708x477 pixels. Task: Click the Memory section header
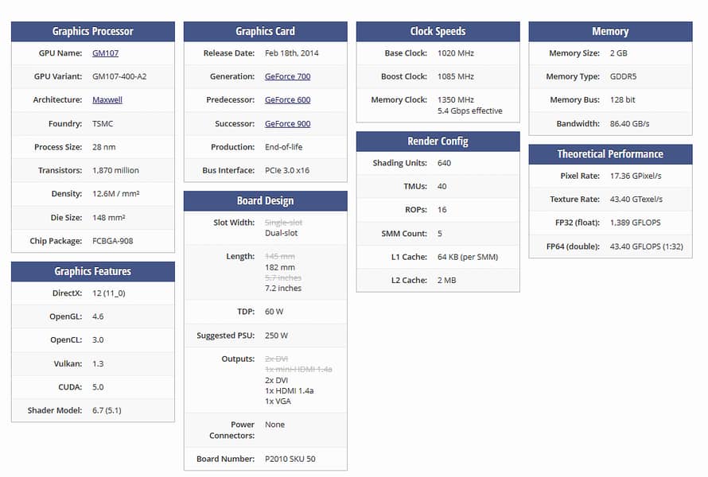tap(610, 32)
